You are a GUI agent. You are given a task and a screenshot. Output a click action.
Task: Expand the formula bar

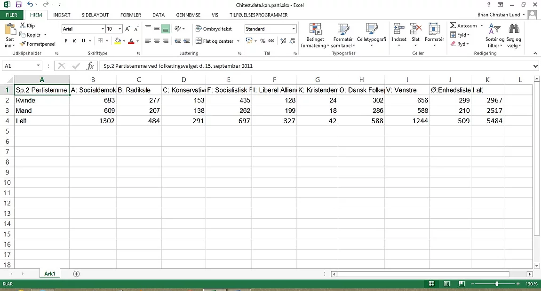tap(535, 66)
